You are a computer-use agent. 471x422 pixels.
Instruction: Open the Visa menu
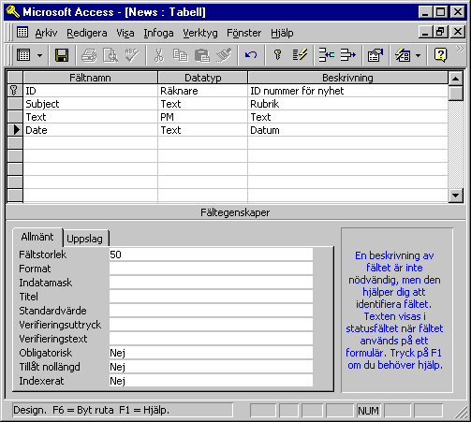125,33
